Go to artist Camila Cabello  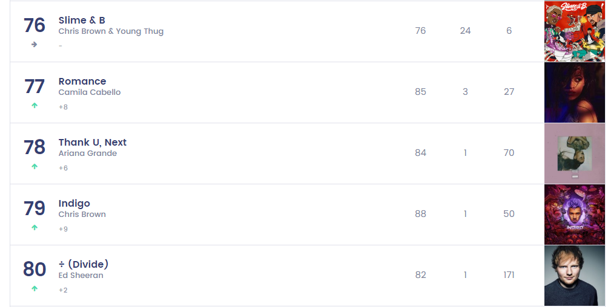90,92
